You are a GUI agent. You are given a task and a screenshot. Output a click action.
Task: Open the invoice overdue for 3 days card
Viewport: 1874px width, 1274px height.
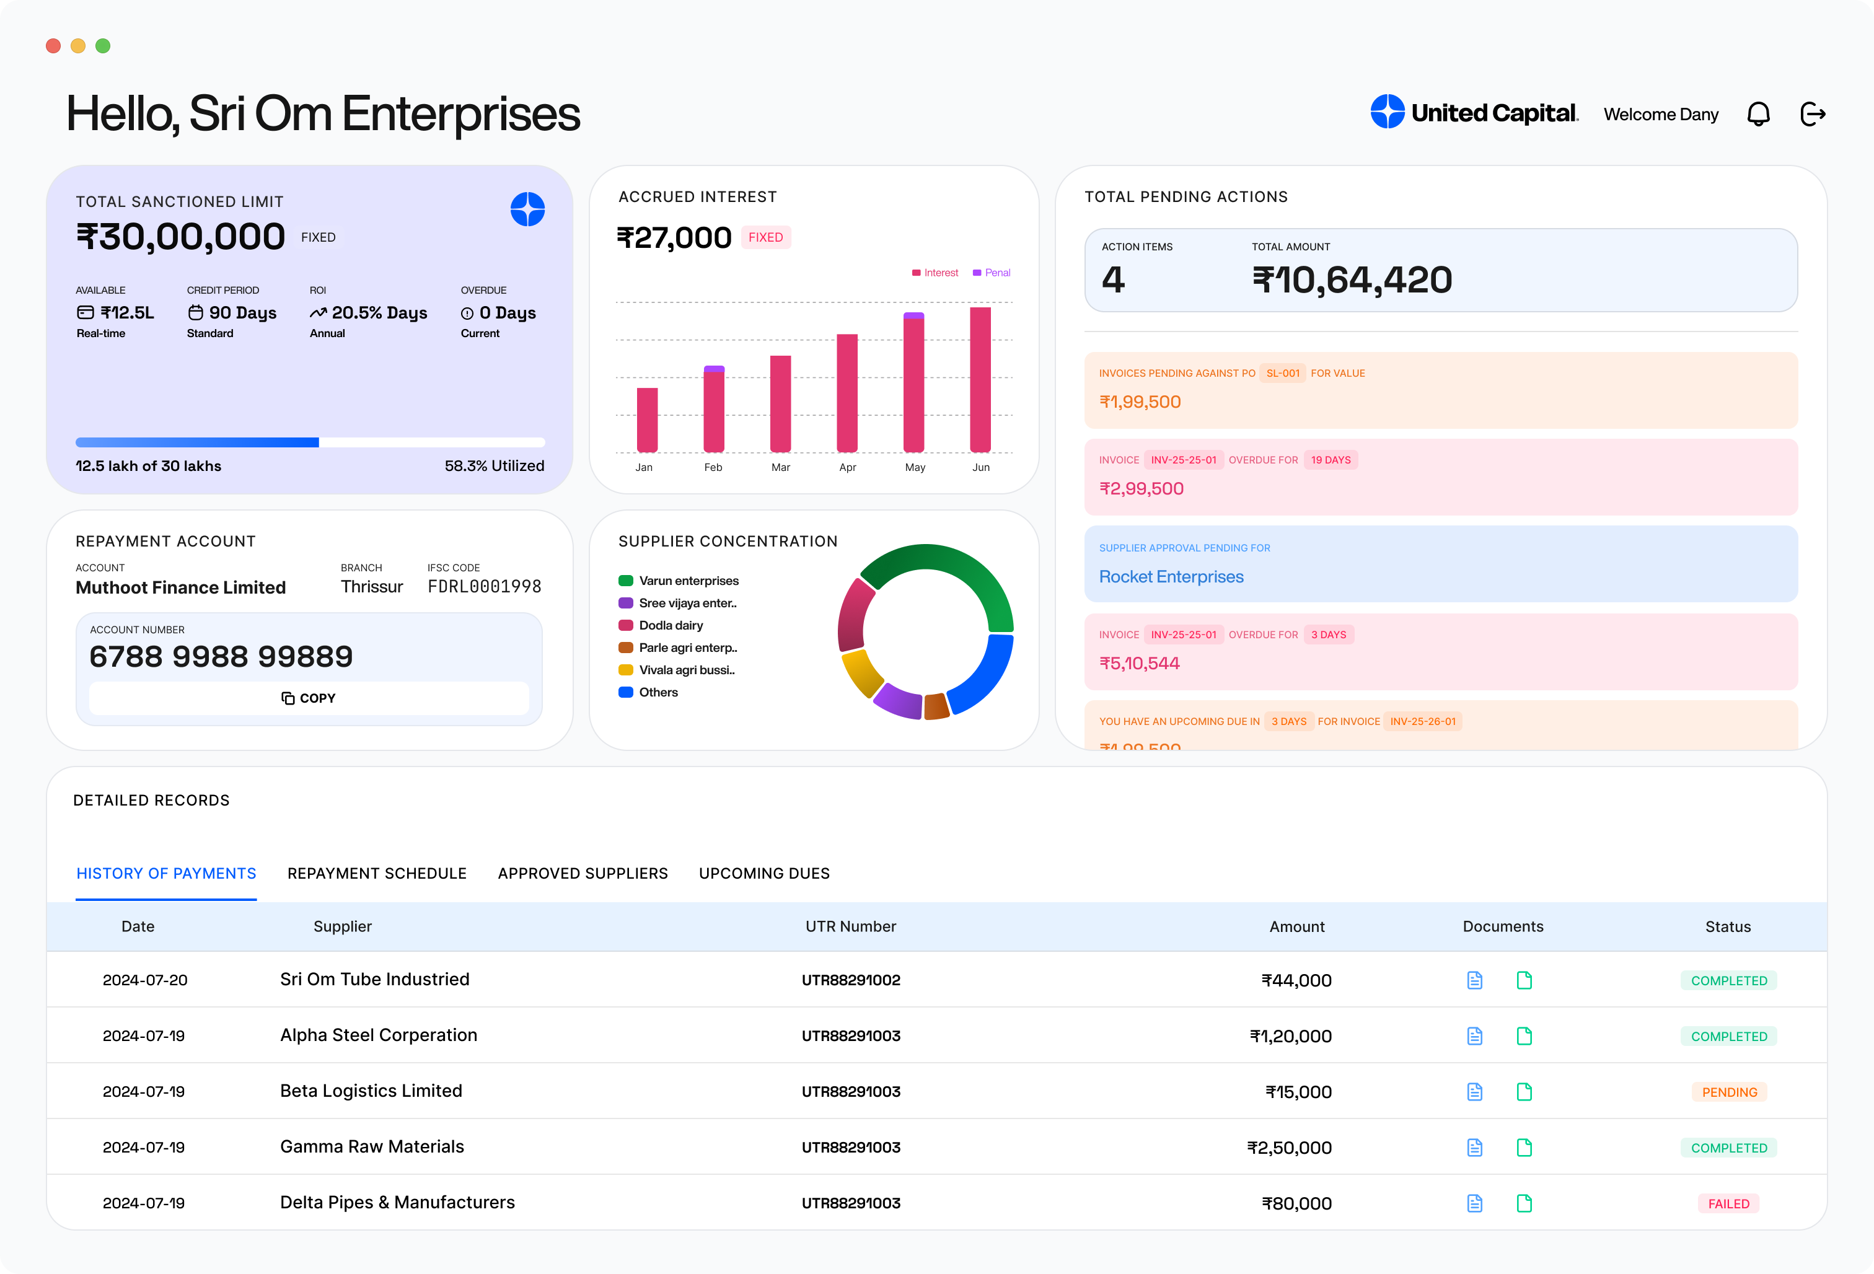point(1440,651)
